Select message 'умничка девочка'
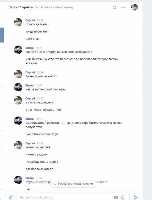Screen dimensions: 152x200 pyautogui.click(x=38, y=147)
